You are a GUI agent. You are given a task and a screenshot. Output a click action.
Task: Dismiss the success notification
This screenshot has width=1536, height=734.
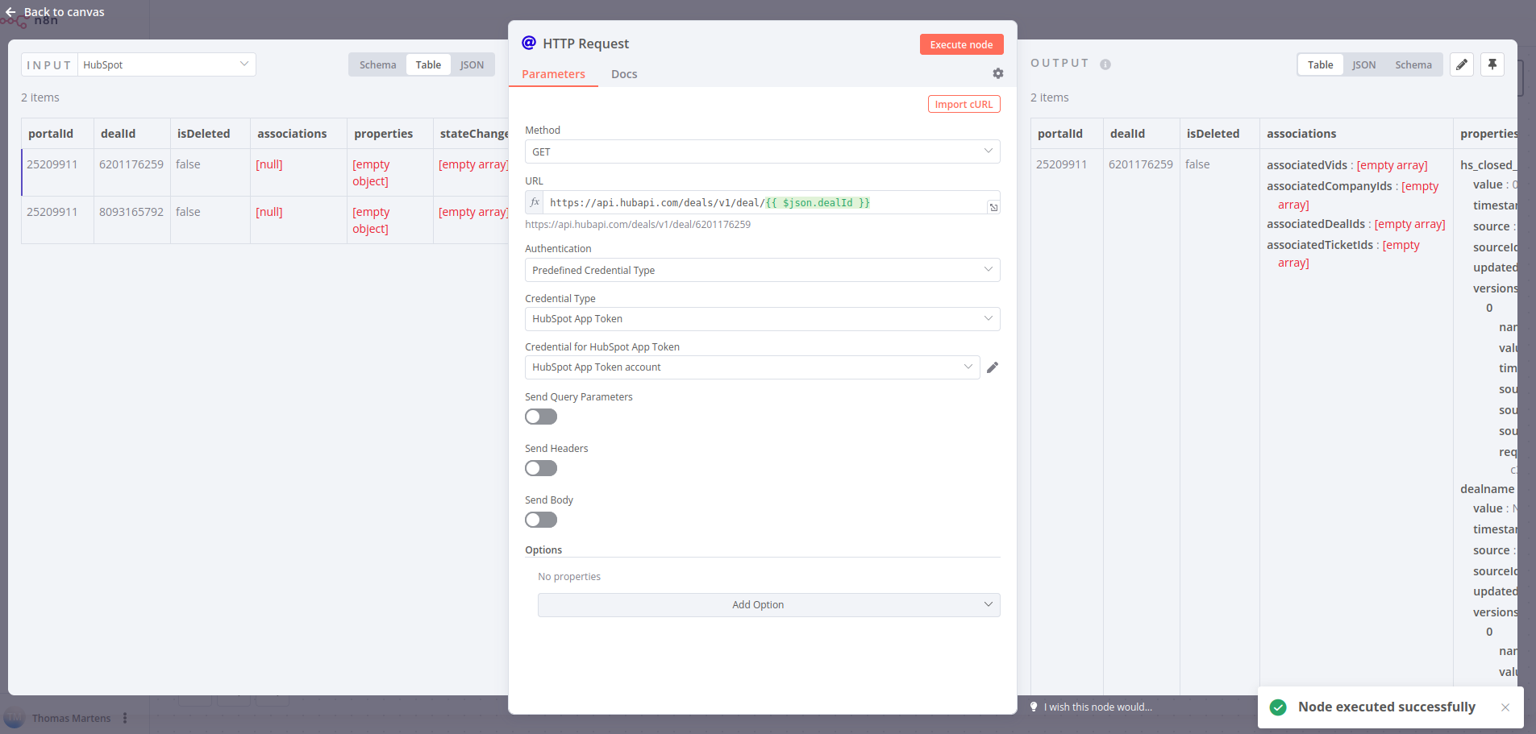pos(1505,707)
